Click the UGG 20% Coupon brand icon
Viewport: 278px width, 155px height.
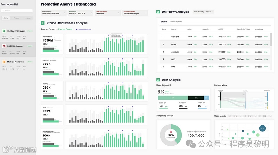[4, 46]
